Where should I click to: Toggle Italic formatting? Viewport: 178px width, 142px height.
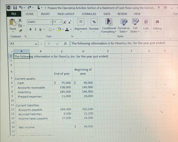pos(36,29)
